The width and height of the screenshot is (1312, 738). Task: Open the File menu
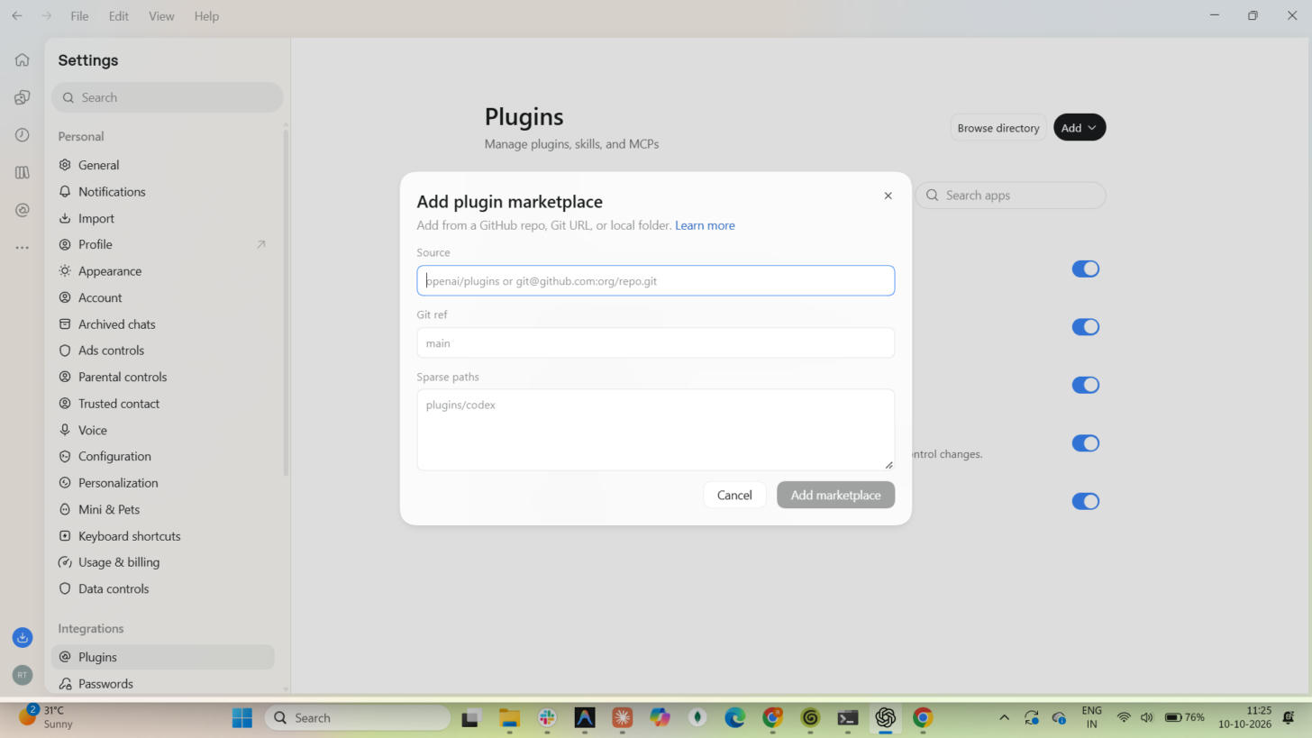click(79, 16)
